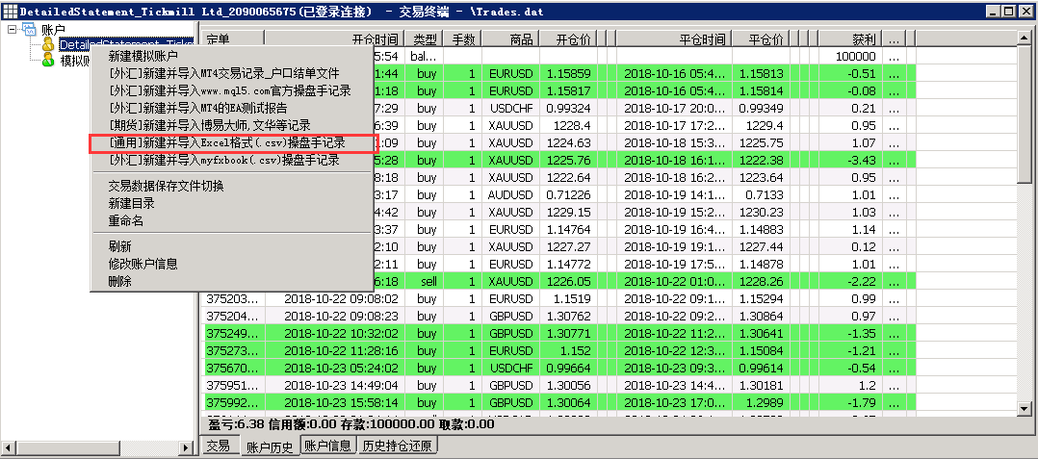
Task: Open the 账户信息 tab
Action: coord(327,446)
